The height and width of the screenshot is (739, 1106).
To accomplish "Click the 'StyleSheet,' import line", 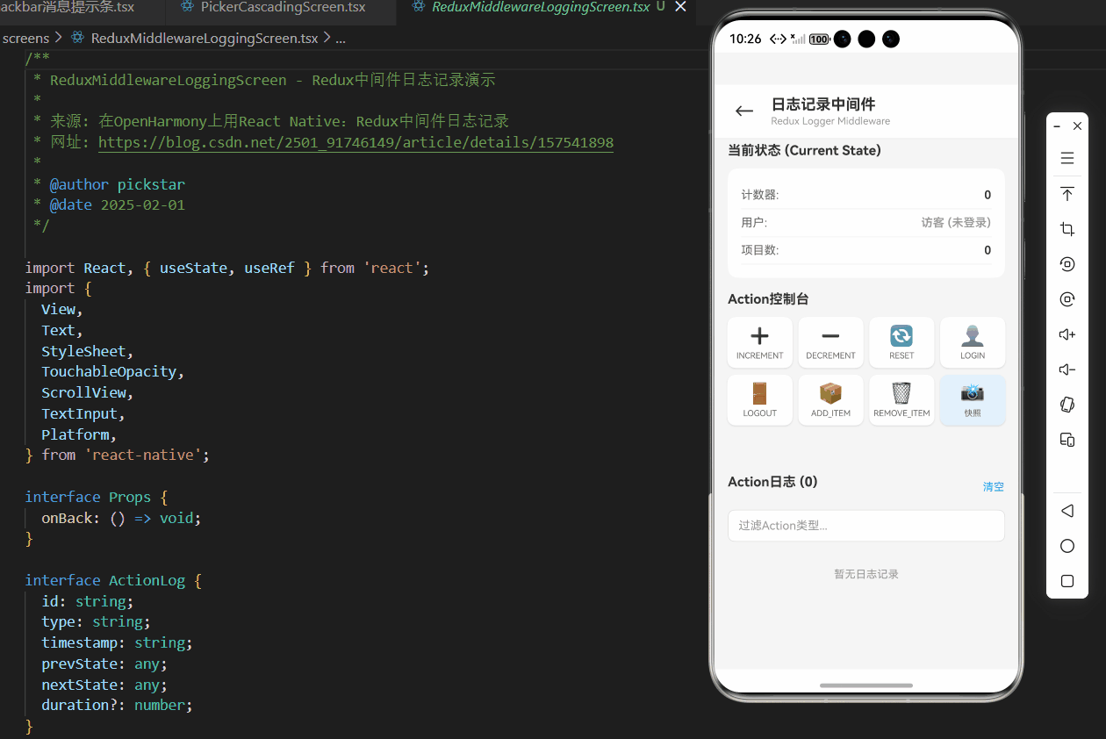I will pyautogui.click(x=88, y=351).
